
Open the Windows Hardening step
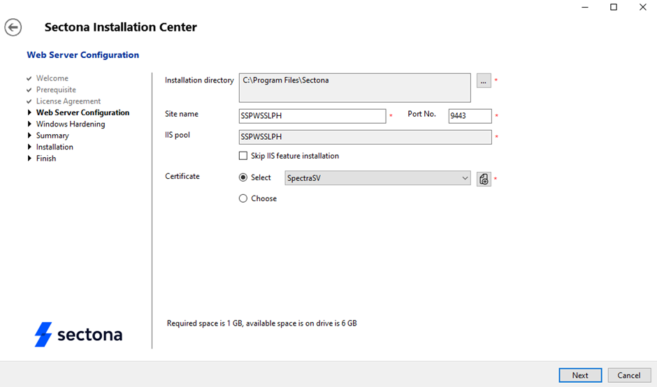tap(70, 124)
